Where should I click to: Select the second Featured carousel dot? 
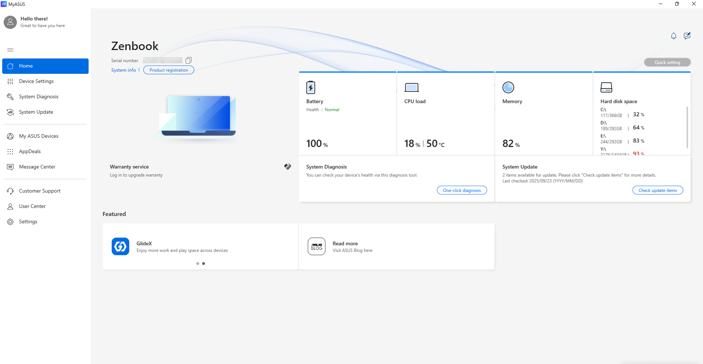click(x=204, y=263)
